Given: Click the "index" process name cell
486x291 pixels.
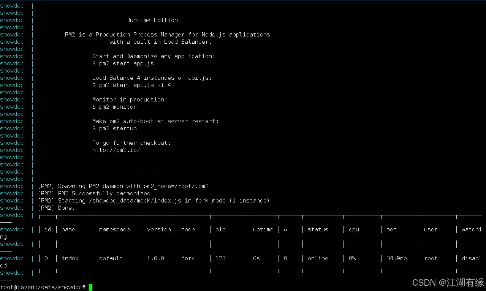Looking at the screenshot, I should click(70, 258).
